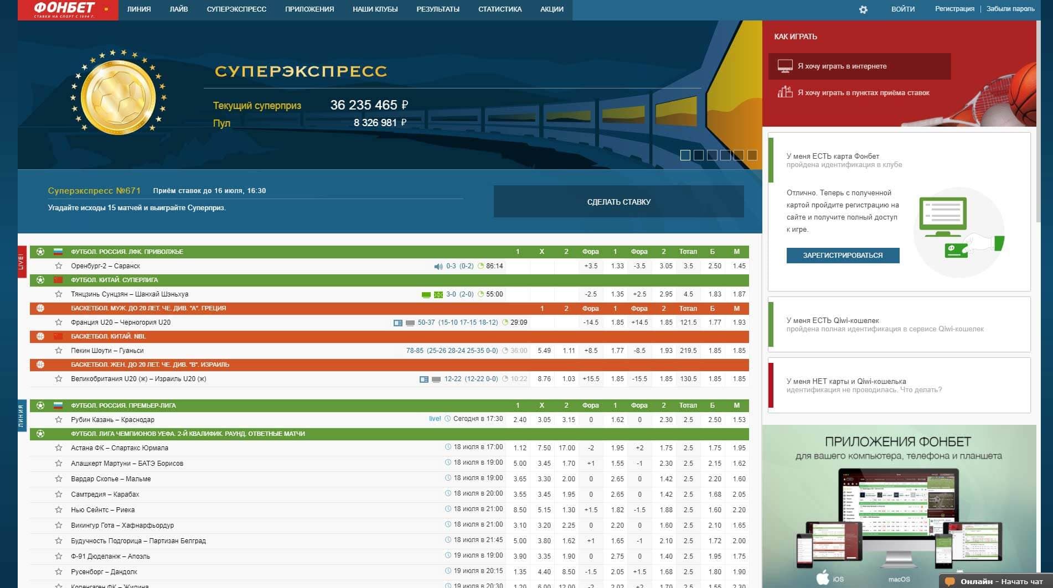Click gray video icon in Великобритания U20 row
Image resolution: width=1053 pixels, height=588 pixels.
[x=436, y=379]
